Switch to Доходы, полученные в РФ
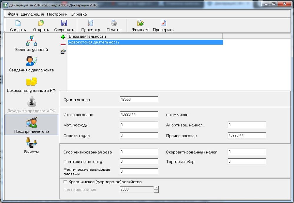This screenshot has width=294, height=203. [x=31, y=84]
